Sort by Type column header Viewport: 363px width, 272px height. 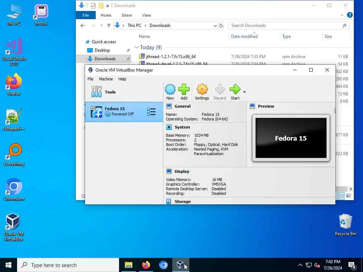click(286, 36)
